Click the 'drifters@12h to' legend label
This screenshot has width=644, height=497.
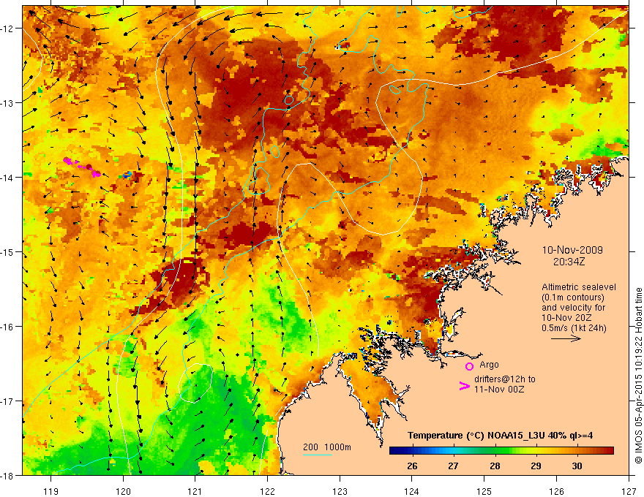tap(505, 379)
